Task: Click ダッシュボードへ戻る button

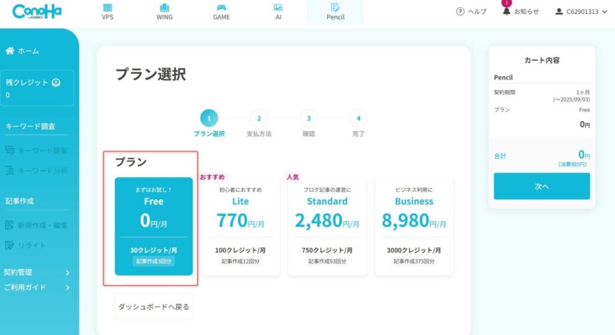Action: (154, 307)
